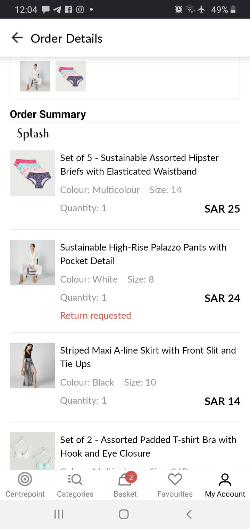Open the Favourites heart icon

click(x=175, y=480)
